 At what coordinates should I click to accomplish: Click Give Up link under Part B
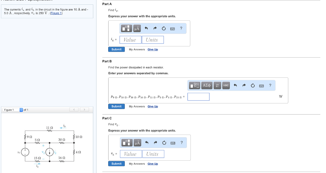[153, 106]
